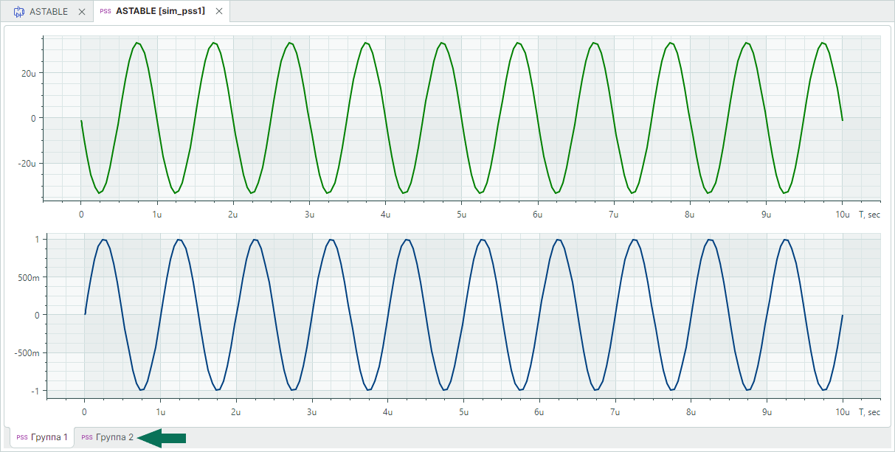Close the ASTABLE [sim_pss1] tab
This screenshot has width=895, height=452.
click(218, 12)
